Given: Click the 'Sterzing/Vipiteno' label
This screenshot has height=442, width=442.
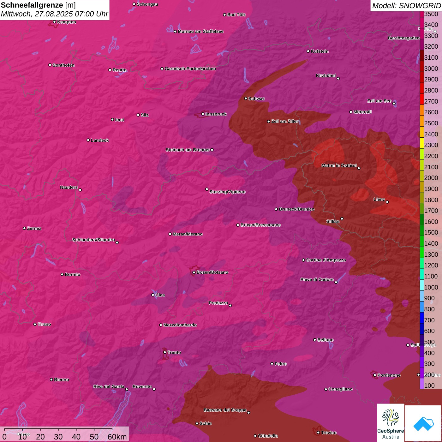Looking at the screenshot, I should [x=227, y=192].
